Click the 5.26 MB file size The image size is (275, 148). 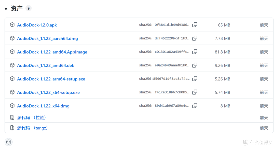pyautogui.click(x=222, y=79)
